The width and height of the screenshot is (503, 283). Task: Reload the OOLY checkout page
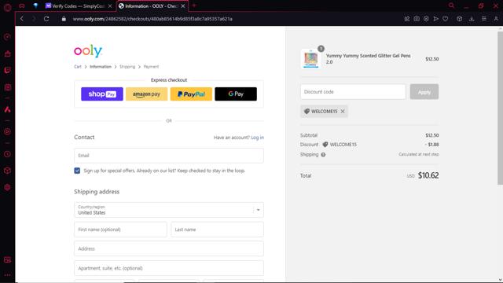(46, 19)
